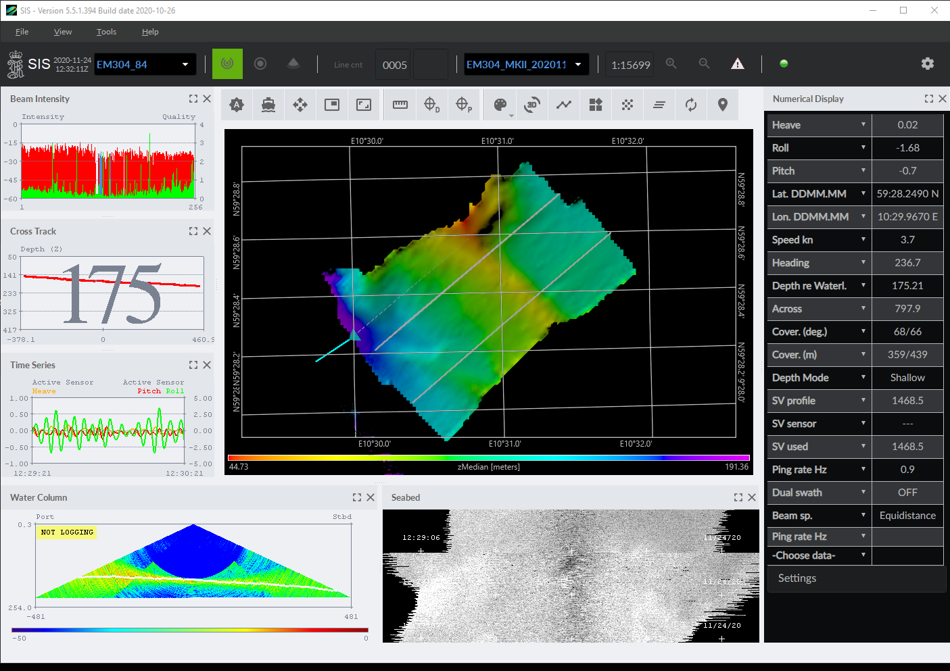Click the location pin marker tool
The image size is (950, 671).
[722, 105]
